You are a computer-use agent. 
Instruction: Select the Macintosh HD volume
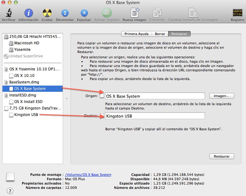pos(33,43)
